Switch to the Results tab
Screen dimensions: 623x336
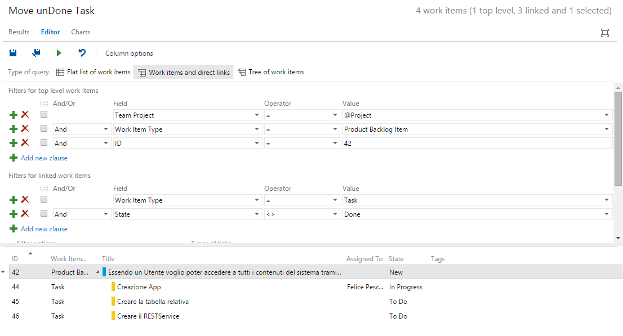tap(19, 32)
